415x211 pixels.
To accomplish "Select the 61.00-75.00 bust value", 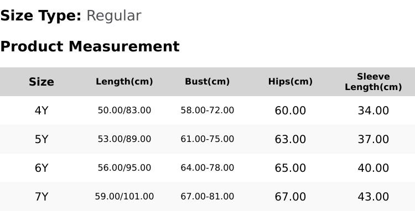I will click(x=207, y=139).
